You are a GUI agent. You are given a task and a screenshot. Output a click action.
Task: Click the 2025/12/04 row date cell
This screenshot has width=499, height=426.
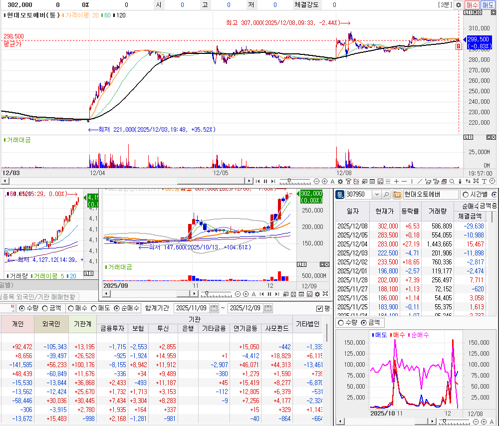pyautogui.click(x=352, y=244)
